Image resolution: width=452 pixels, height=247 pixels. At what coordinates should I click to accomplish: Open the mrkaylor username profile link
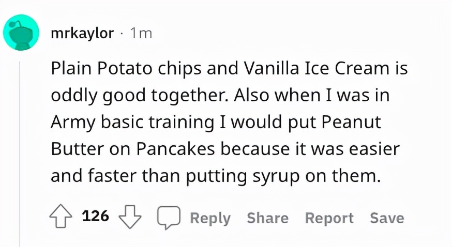pyautogui.click(x=82, y=34)
